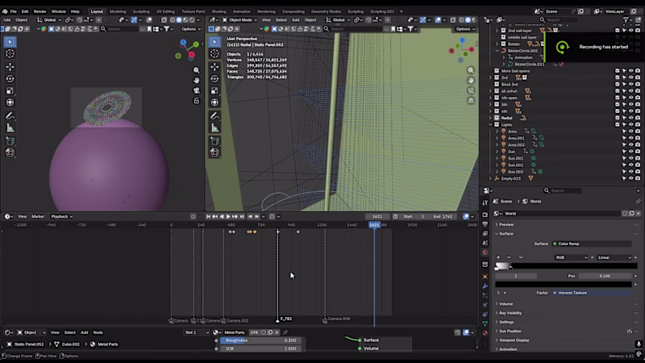
Task: Toggle visibility of Sun.001 light
Action: (630, 158)
